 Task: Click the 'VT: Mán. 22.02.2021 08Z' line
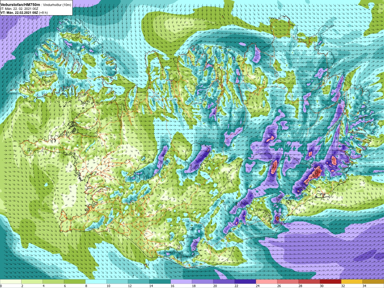click(19, 13)
